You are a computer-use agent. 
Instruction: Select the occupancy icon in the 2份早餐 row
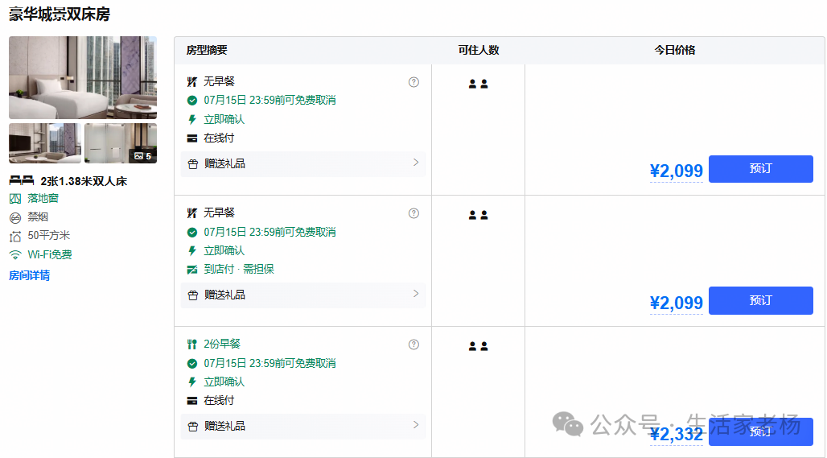479,346
